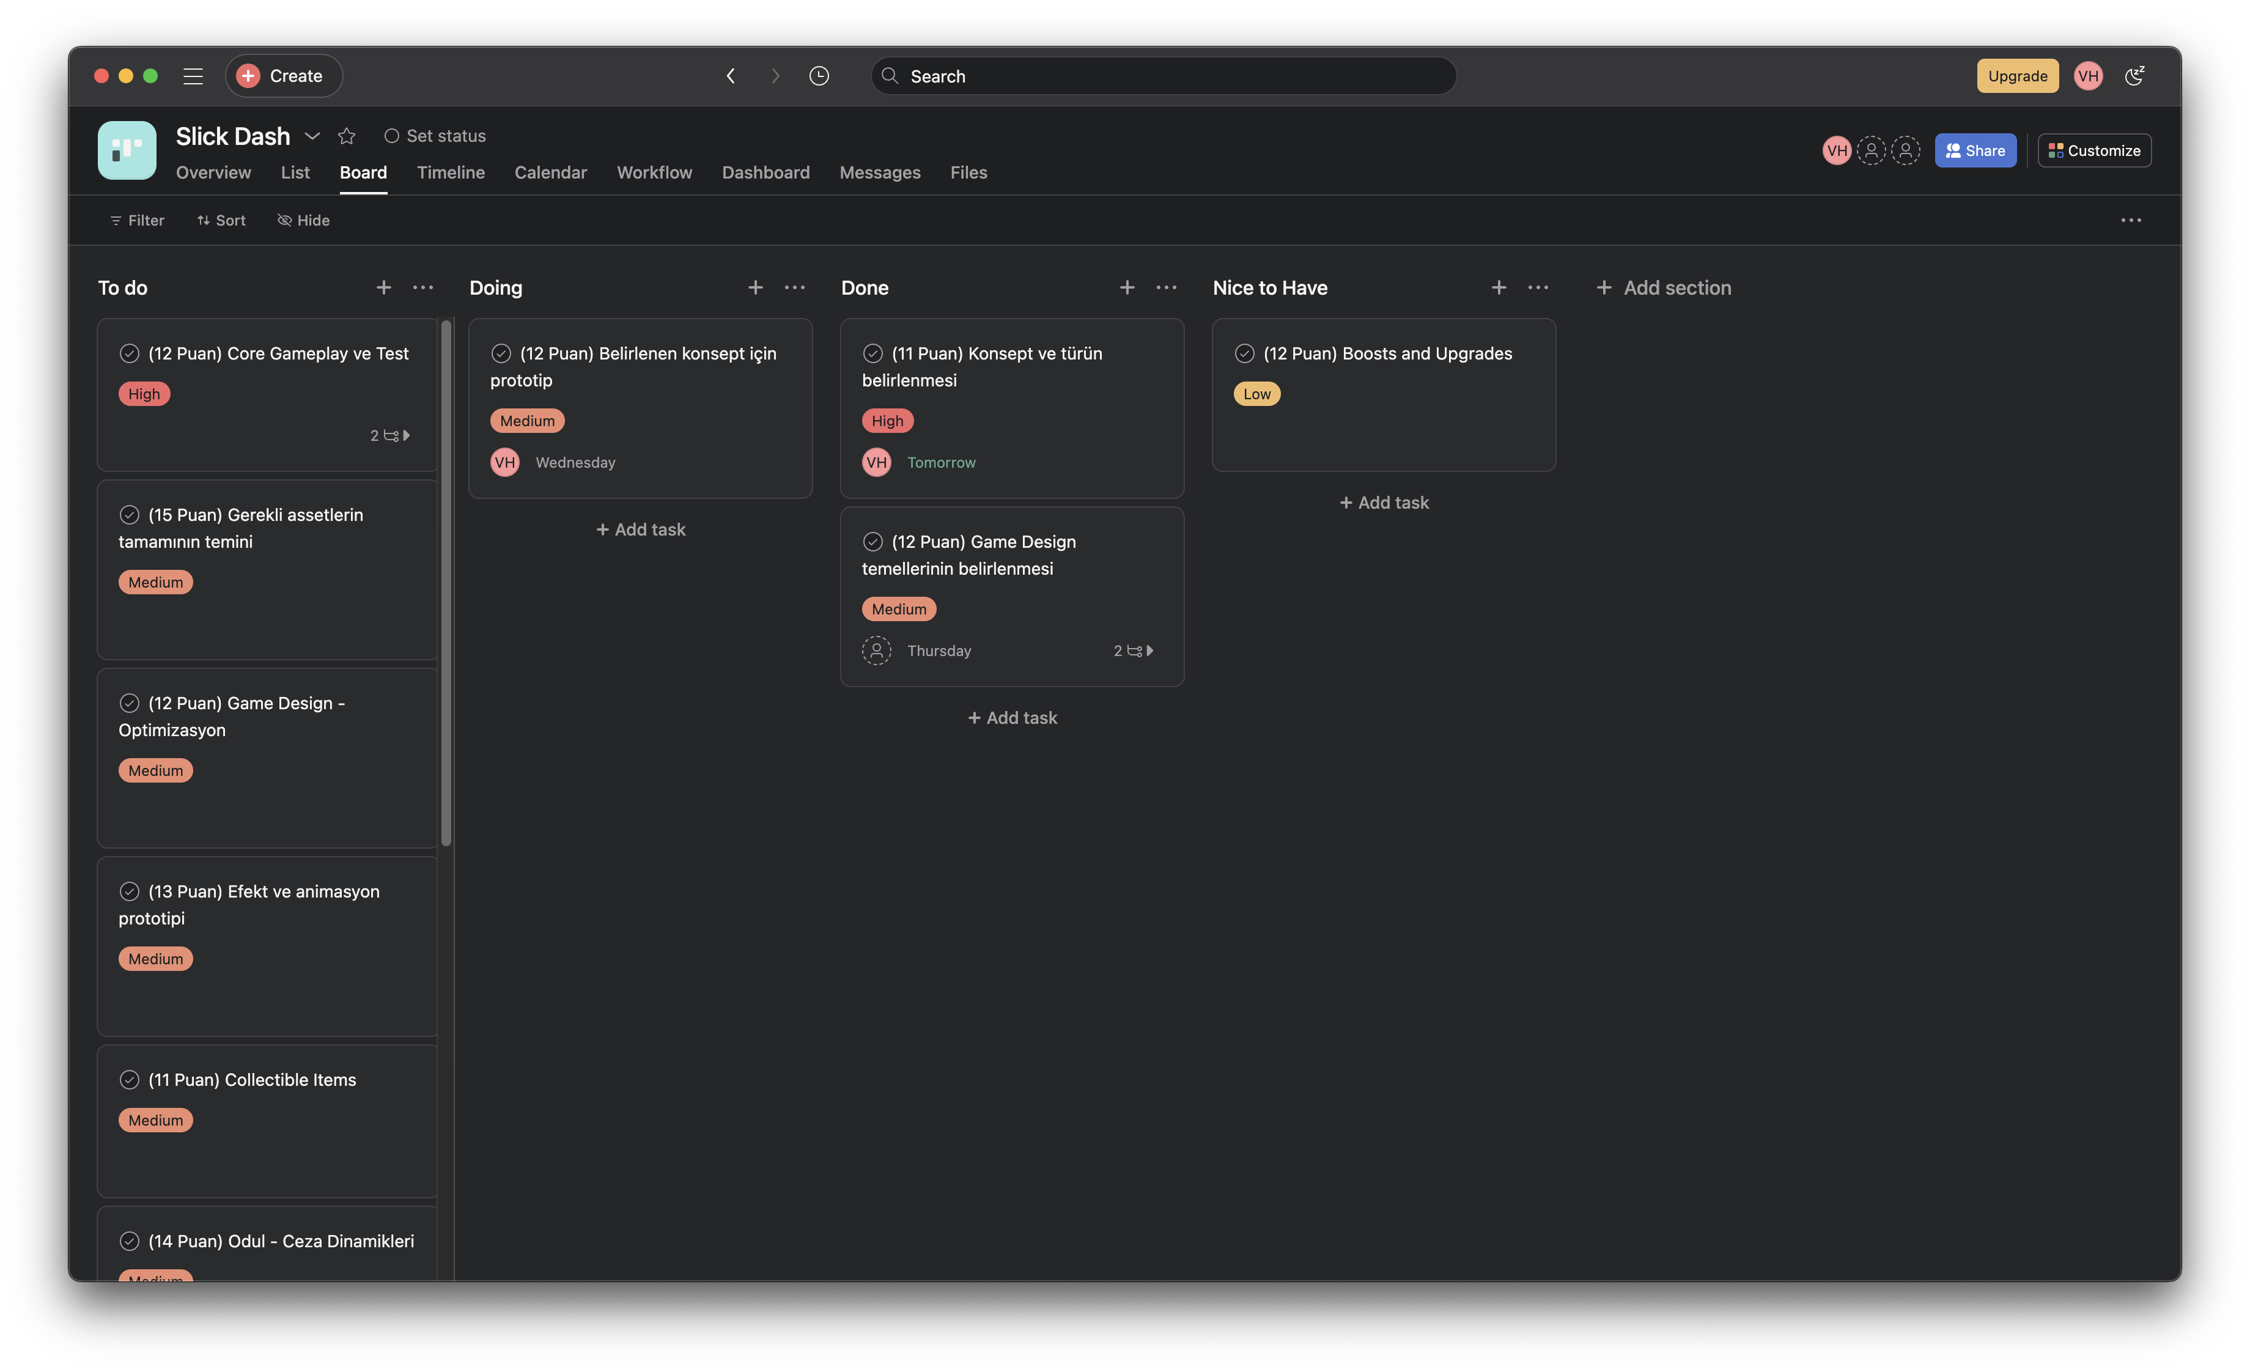Star the Slick Dash project

coord(346,135)
